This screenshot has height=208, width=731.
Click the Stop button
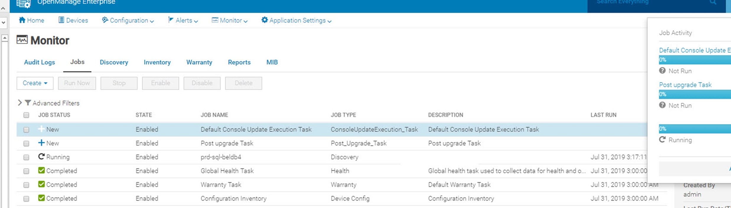pyautogui.click(x=119, y=83)
